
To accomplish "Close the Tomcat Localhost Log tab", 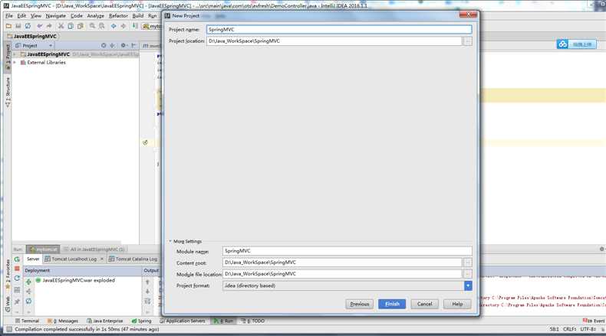I will coord(102,259).
